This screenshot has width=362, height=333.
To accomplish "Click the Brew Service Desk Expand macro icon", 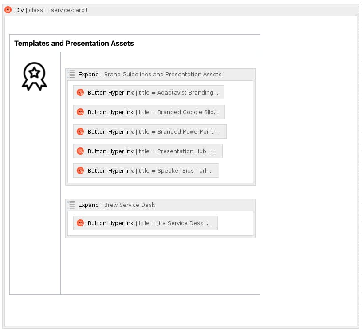I will tap(71, 205).
